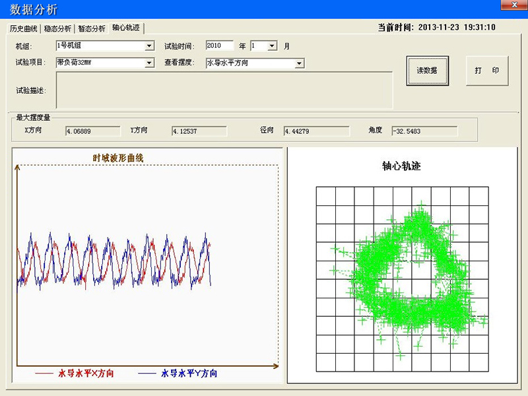Click the 试验时间 year input field
528x396 pixels.
pos(219,46)
